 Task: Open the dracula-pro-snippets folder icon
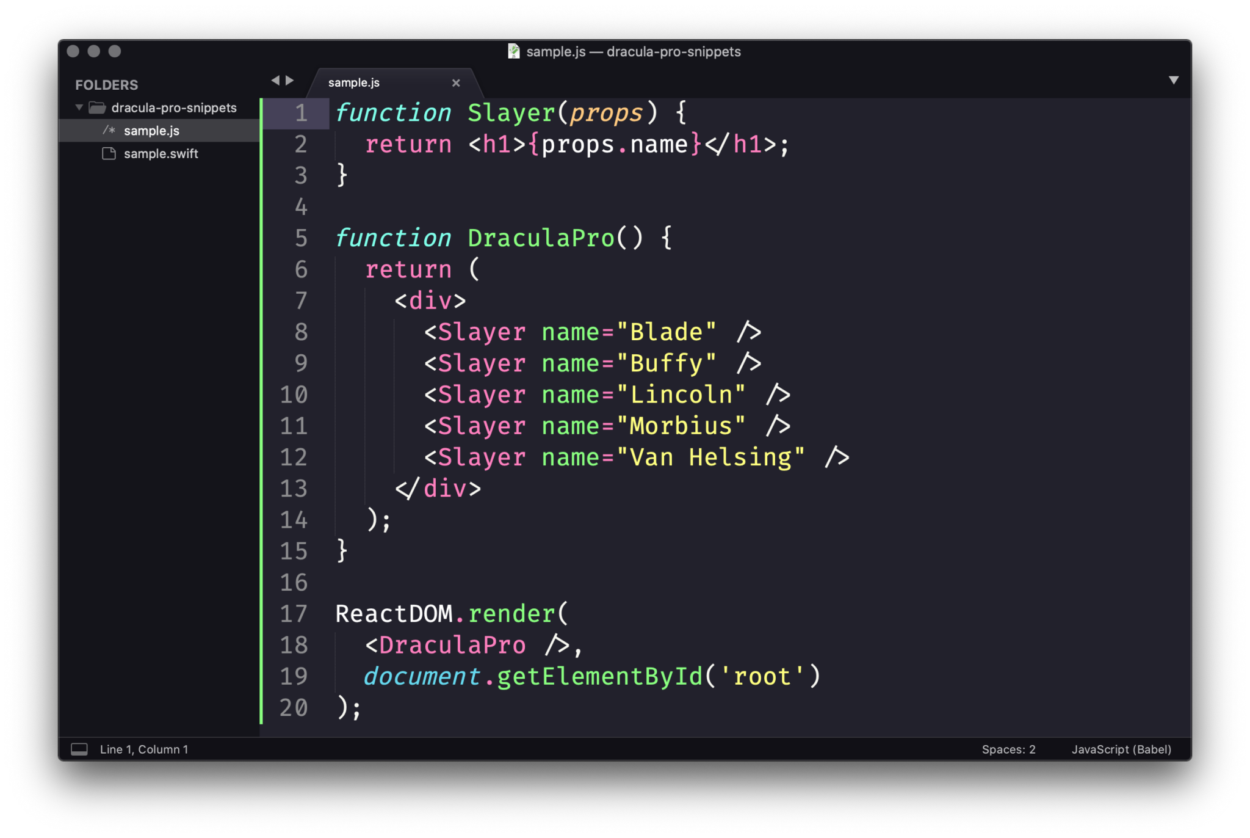pos(98,107)
